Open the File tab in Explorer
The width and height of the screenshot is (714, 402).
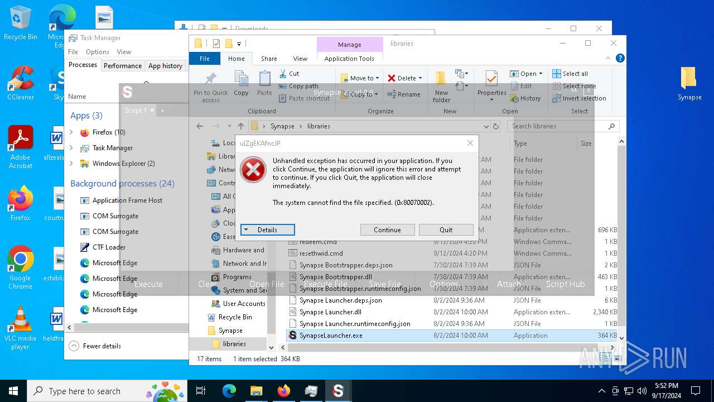click(x=205, y=58)
